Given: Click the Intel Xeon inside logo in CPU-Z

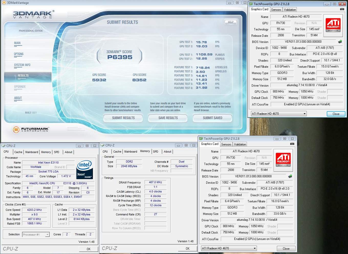Looking at the screenshot, I should (x=84, y=170).
